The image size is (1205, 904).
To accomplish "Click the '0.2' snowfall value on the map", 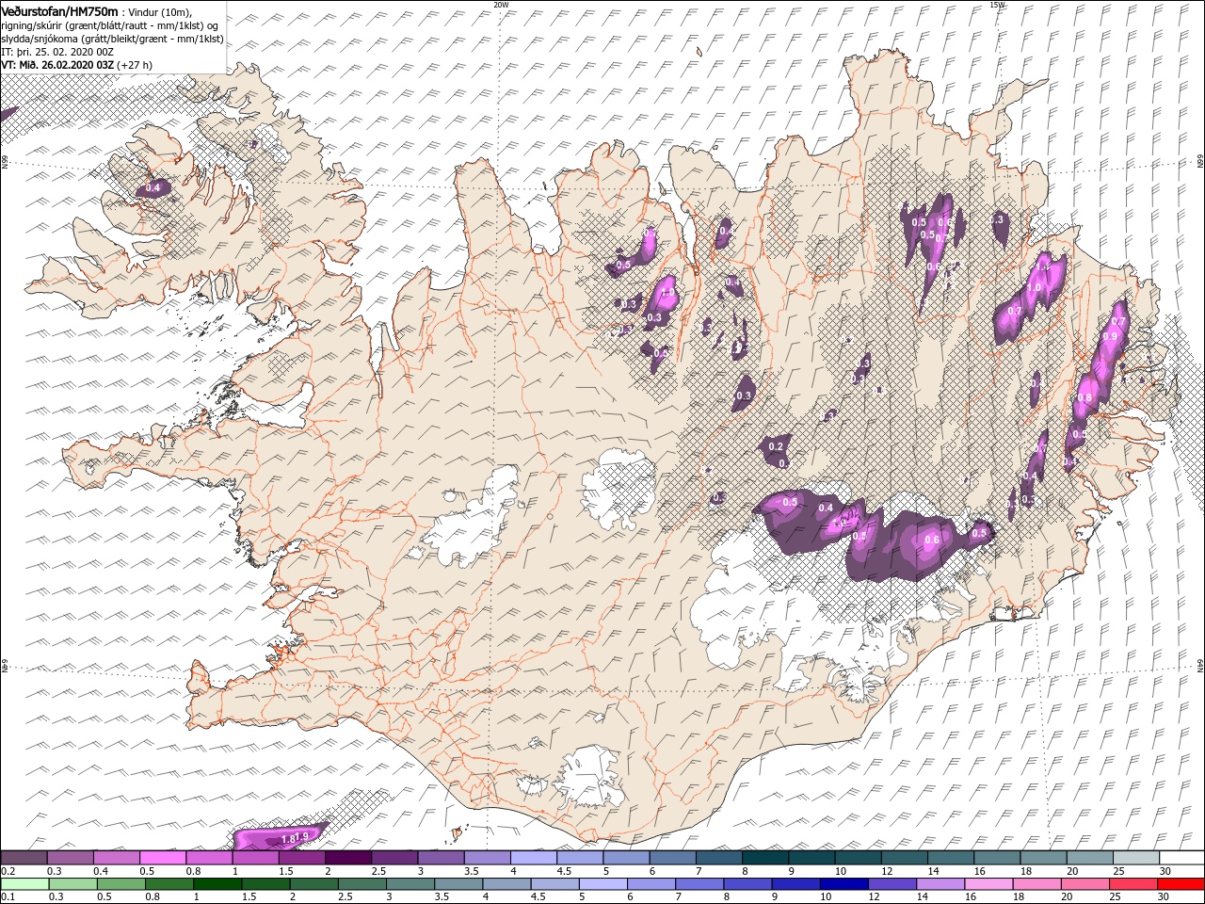I will coord(777,446).
